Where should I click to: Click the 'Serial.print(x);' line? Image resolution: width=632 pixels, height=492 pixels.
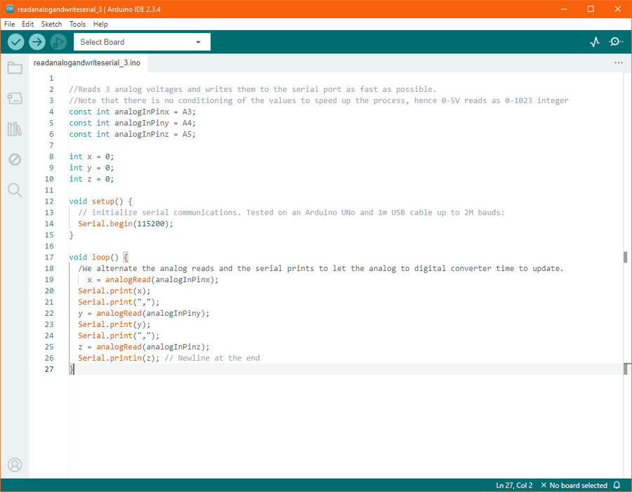coord(114,291)
